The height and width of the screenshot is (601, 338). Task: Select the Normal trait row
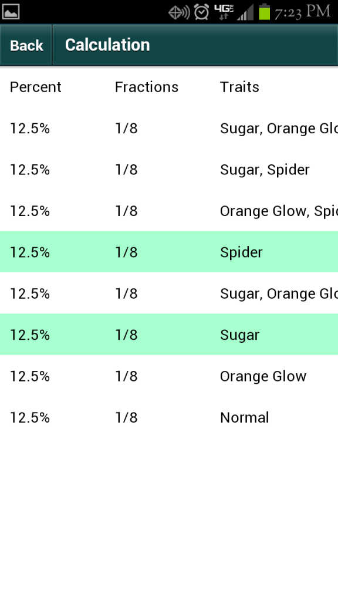(169, 417)
